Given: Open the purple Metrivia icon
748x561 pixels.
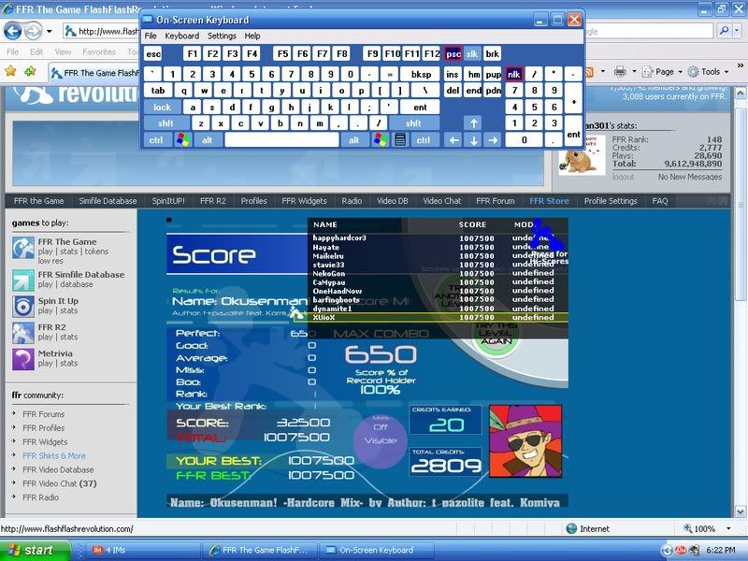Looking at the screenshot, I should tap(23, 359).
